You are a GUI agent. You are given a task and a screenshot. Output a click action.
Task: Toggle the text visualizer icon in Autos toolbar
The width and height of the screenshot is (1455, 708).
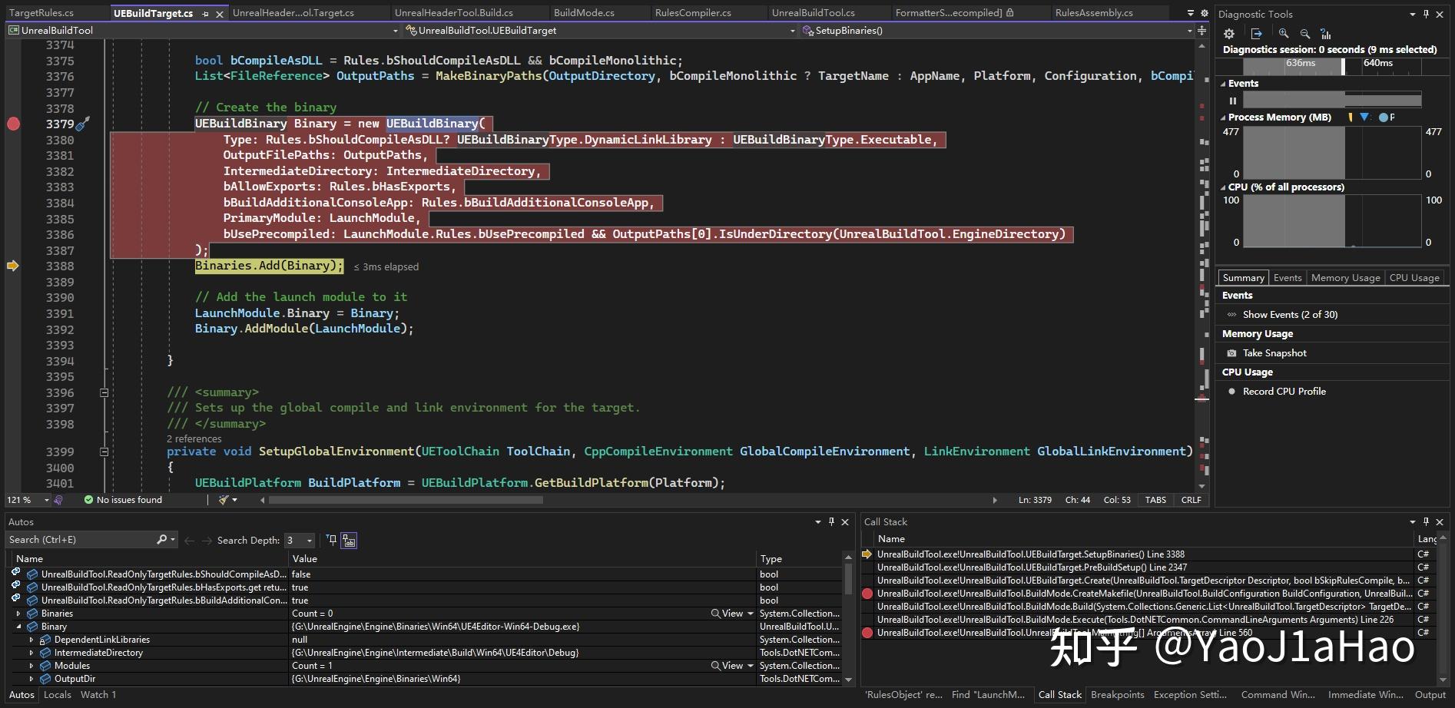pyautogui.click(x=347, y=540)
